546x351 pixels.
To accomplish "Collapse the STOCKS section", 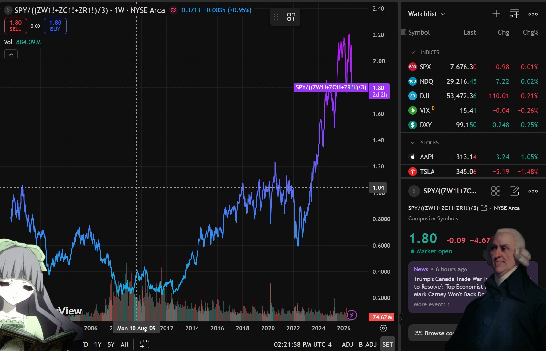I will pyautogui.click(x=412, y=143).
